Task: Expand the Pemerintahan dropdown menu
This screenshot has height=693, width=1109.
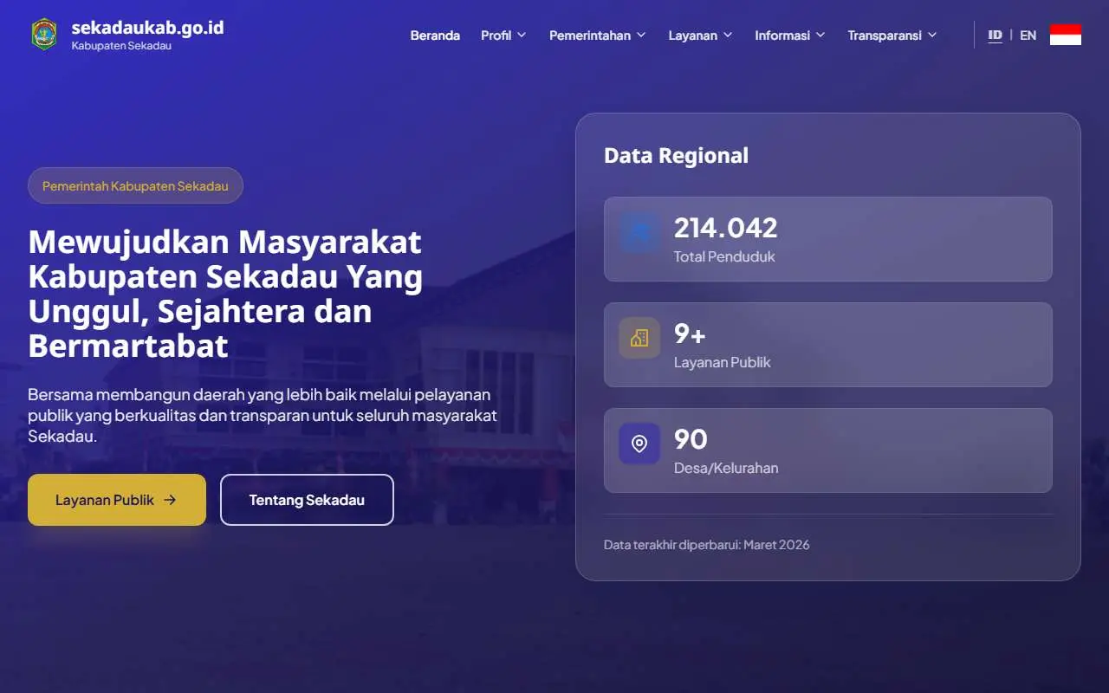Action: coord(597,36)
